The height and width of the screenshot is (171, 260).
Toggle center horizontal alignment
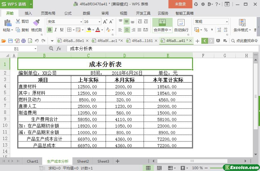[x=127, y=30]
